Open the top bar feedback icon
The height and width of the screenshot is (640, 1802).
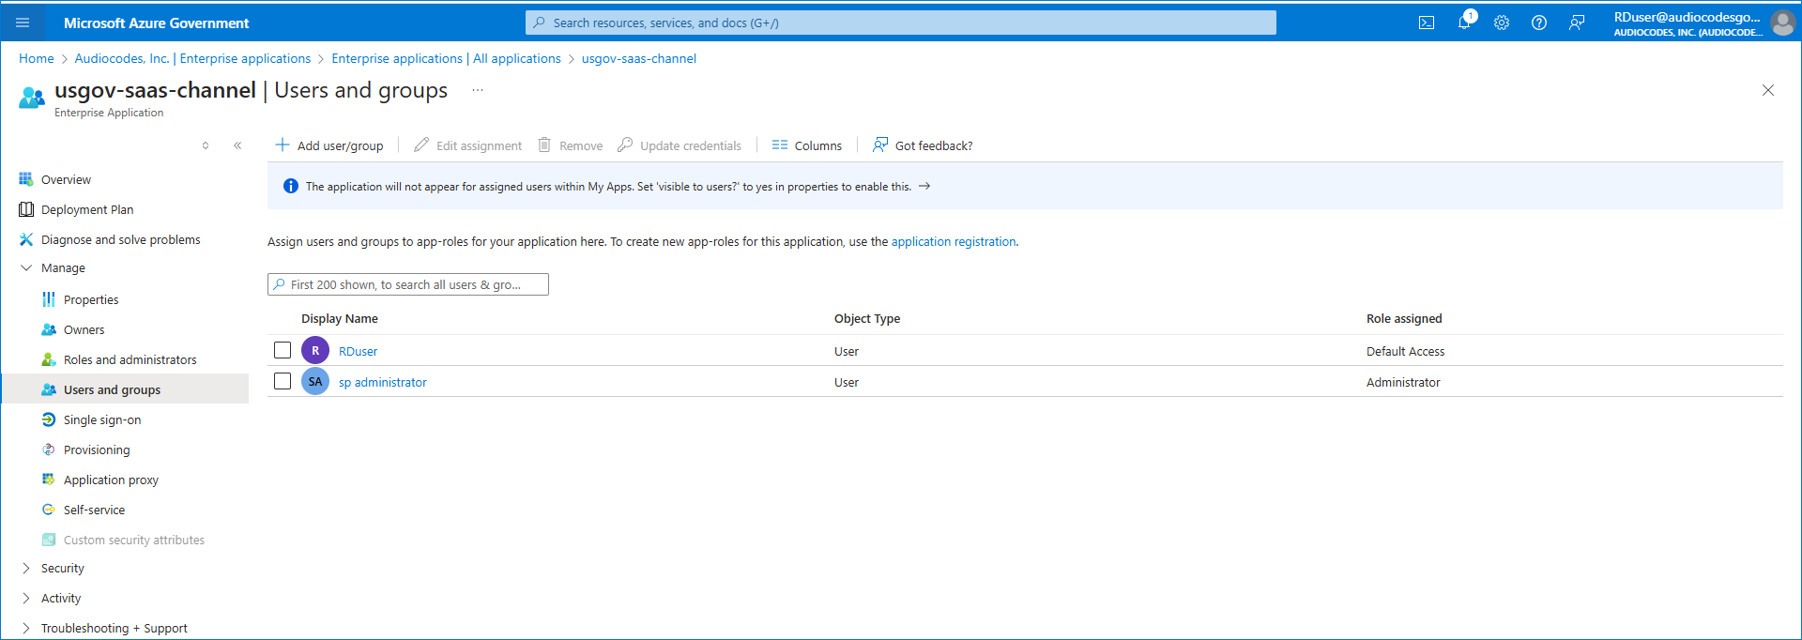pyautogui.click(x=1577, y=23)
